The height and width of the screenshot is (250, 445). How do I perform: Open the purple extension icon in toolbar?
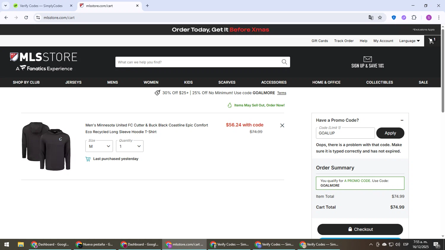[404, 17]
